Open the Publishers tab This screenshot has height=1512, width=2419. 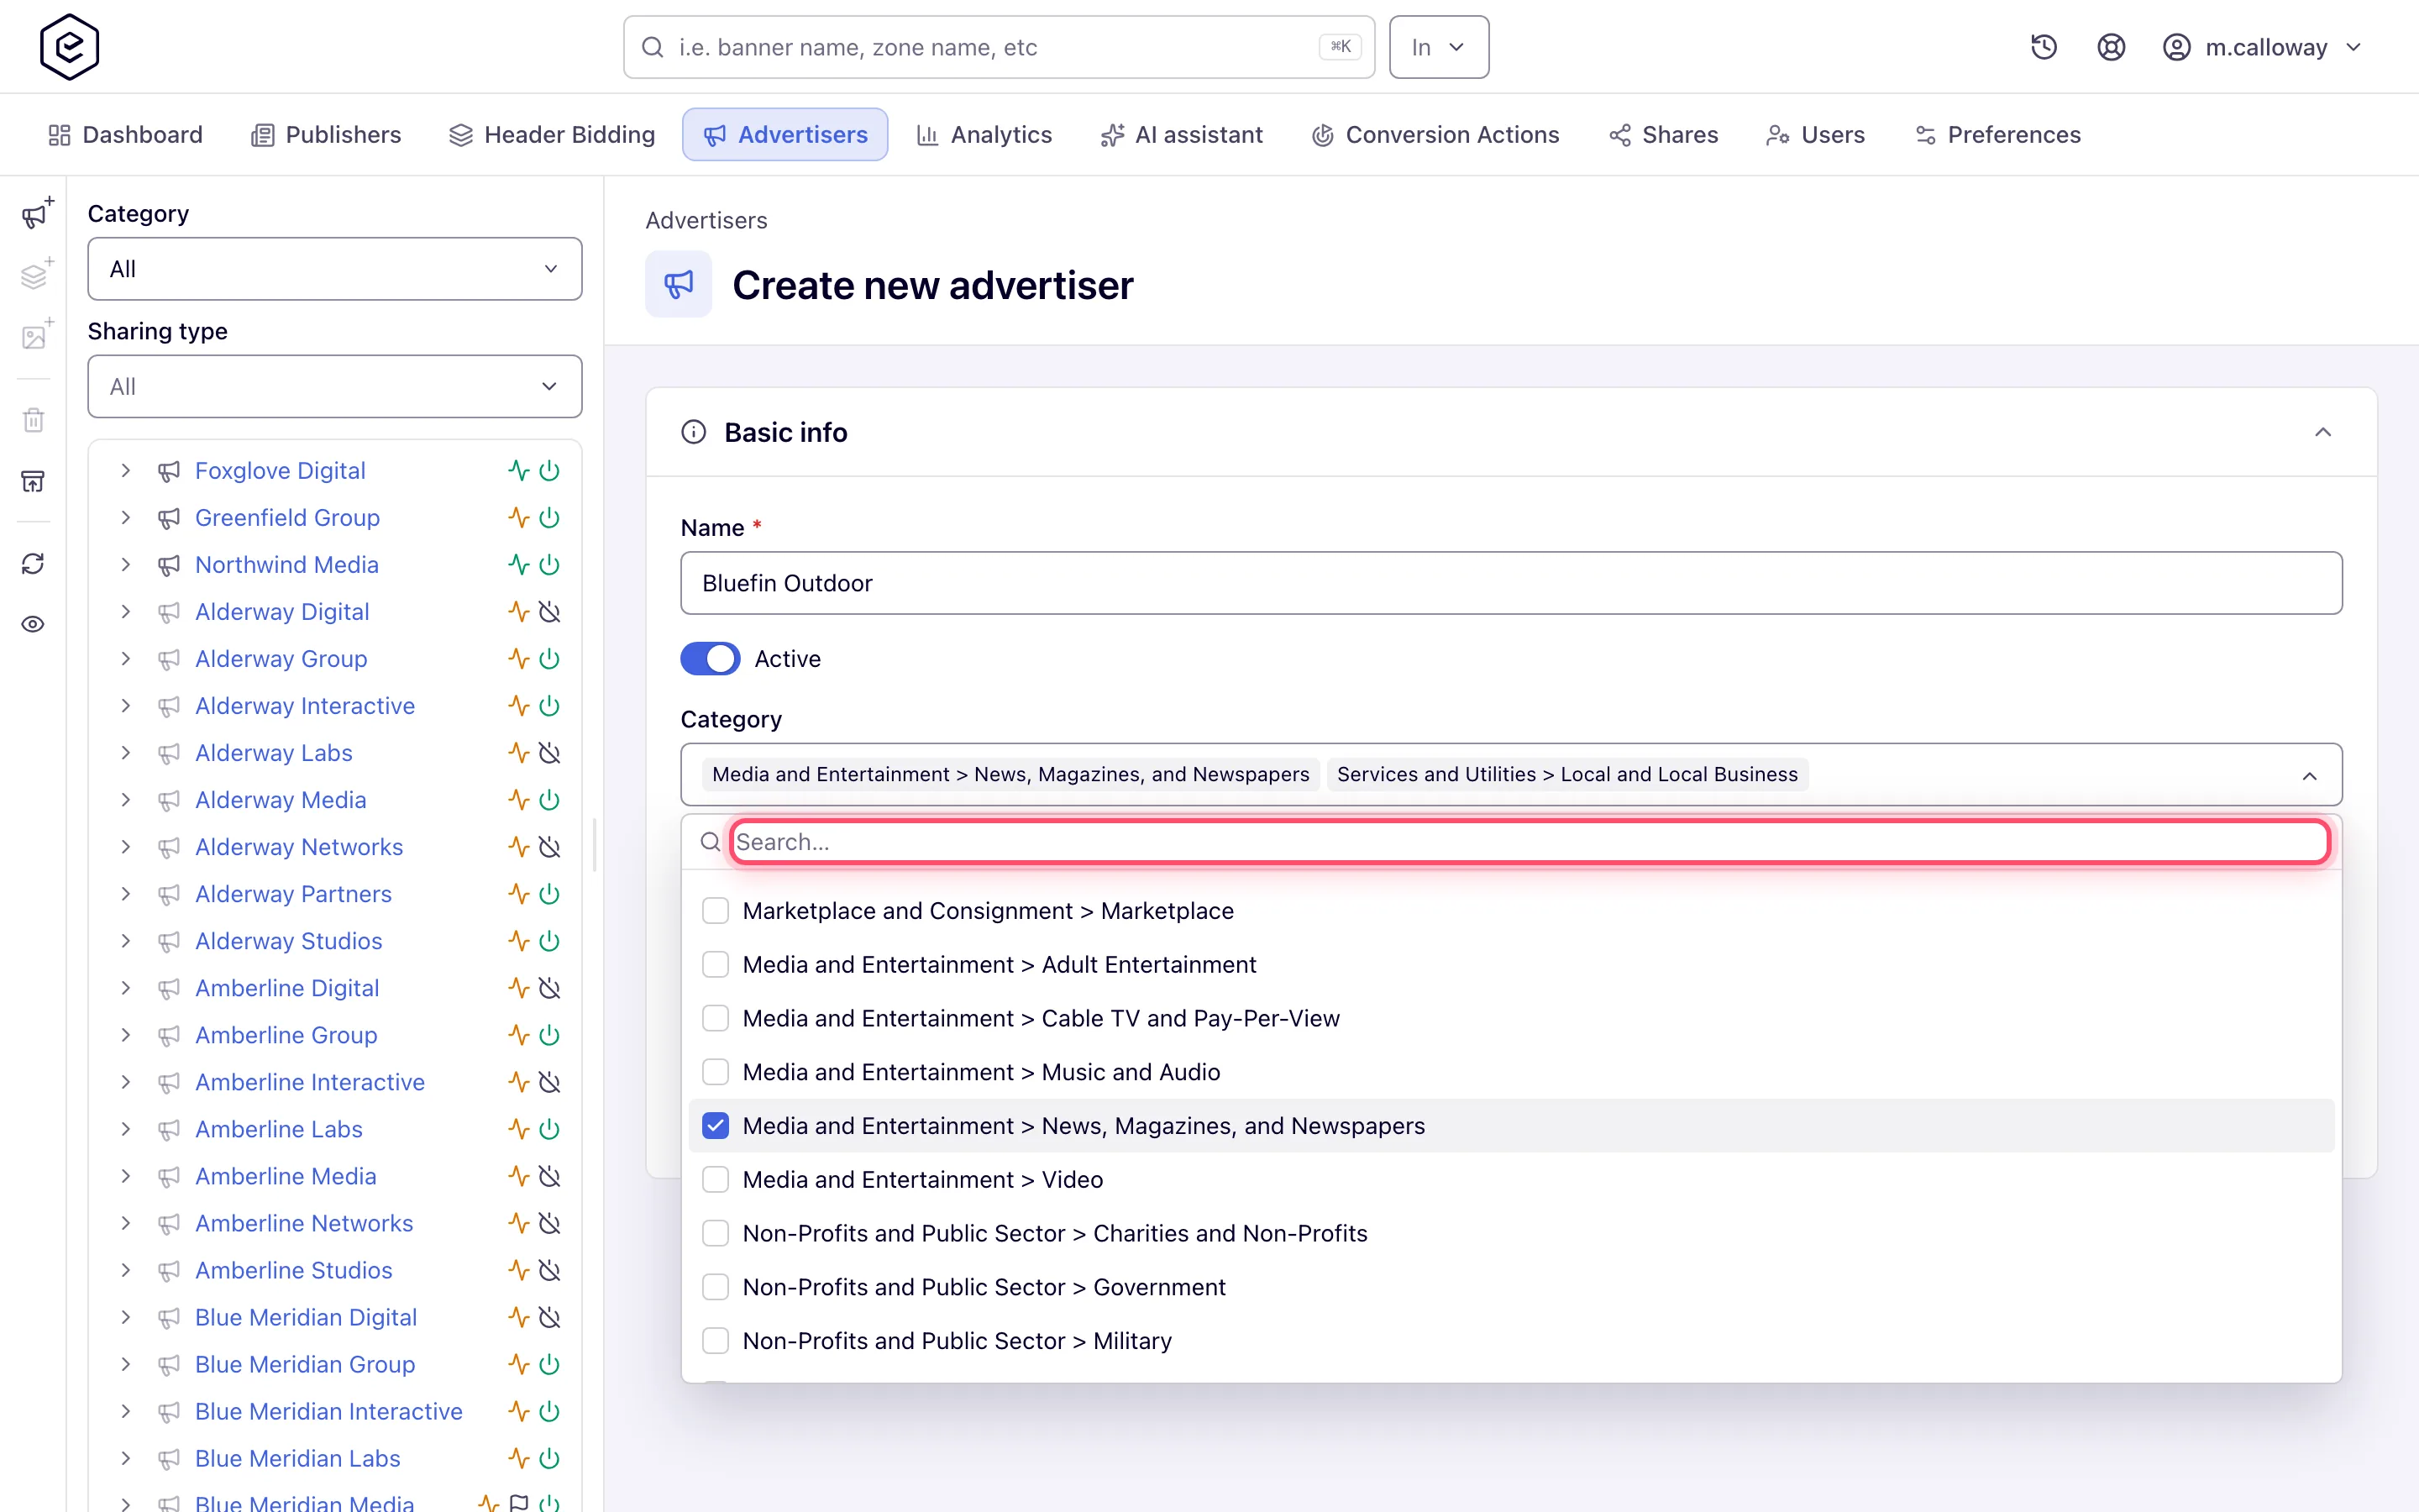click(326, 135)
